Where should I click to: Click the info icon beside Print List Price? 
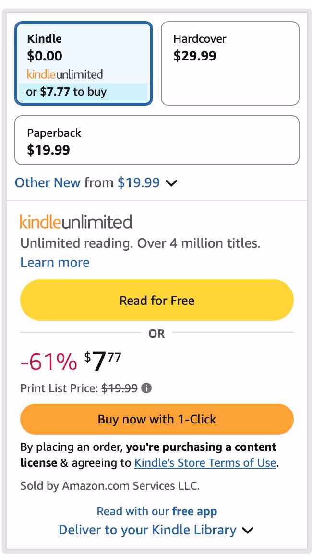tap(147, 388)
